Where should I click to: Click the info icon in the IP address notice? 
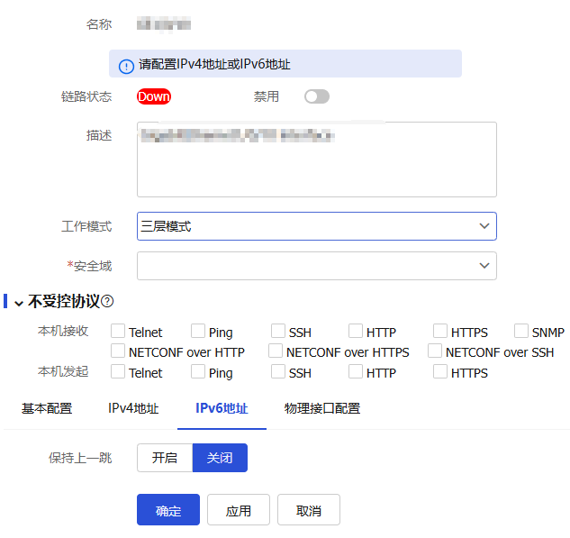click(126, 66)
